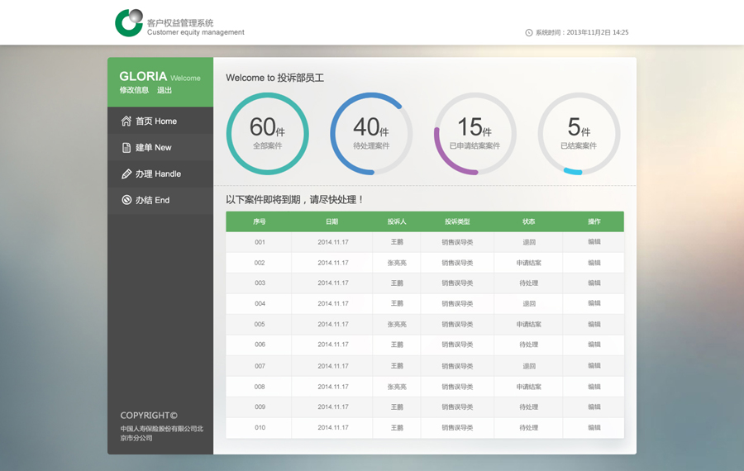The width and height of the screenshot is (744, 471).
Task: Click the house icon beside Home
Action: point(126,121)
